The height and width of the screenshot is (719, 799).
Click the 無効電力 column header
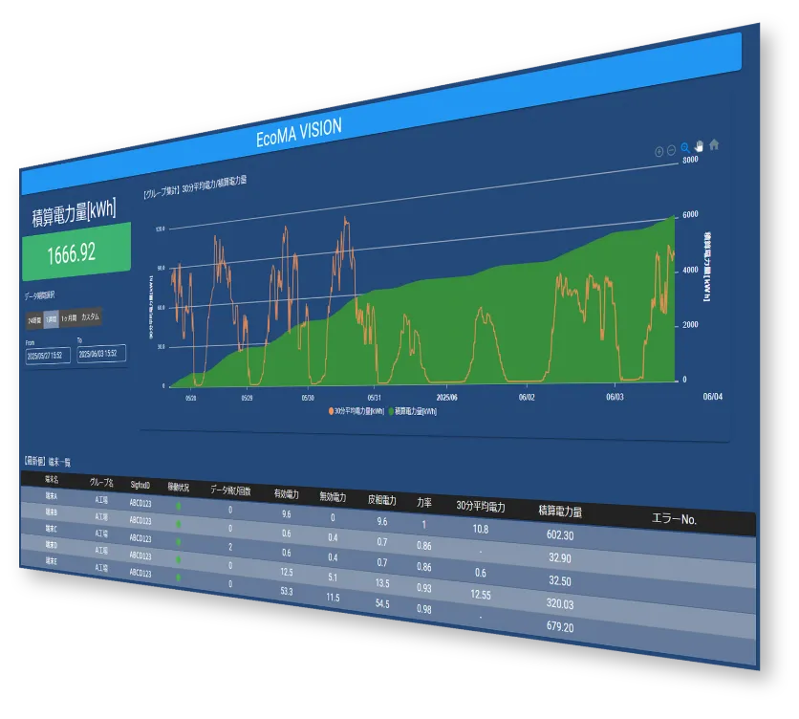click(333, 497)
